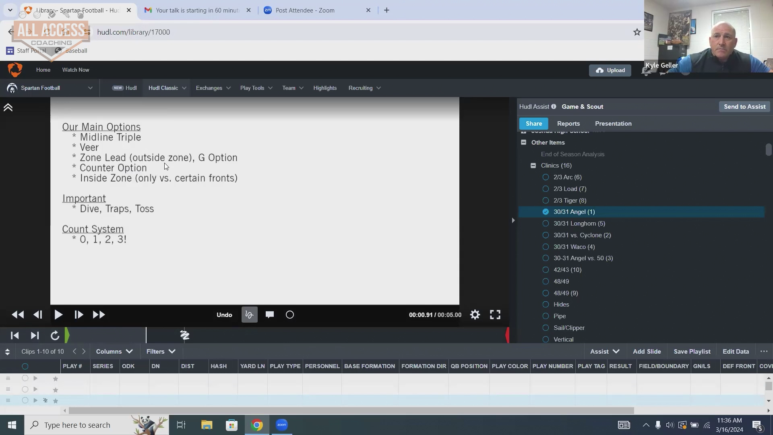773x435 pixels.
Task: Click Save Playlist
Action: point(692,352)
